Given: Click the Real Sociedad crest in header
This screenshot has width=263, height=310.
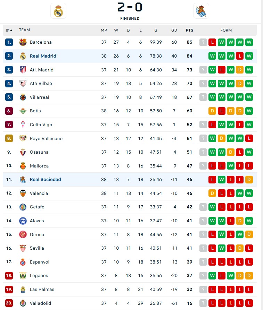Looking at the screenshot, I should [201, 11].
